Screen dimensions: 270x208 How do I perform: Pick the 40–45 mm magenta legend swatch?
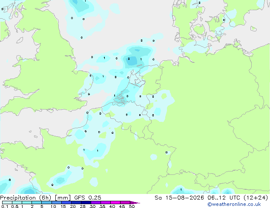(x=115, y=202)
